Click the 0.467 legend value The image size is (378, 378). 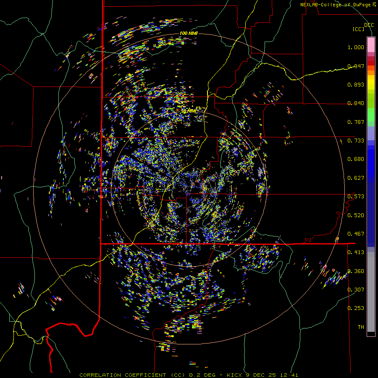pyautogui.click(x=356, y=234)
